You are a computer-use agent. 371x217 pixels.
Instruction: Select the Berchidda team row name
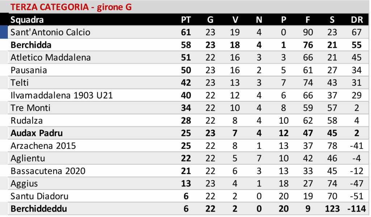(31, 45)
